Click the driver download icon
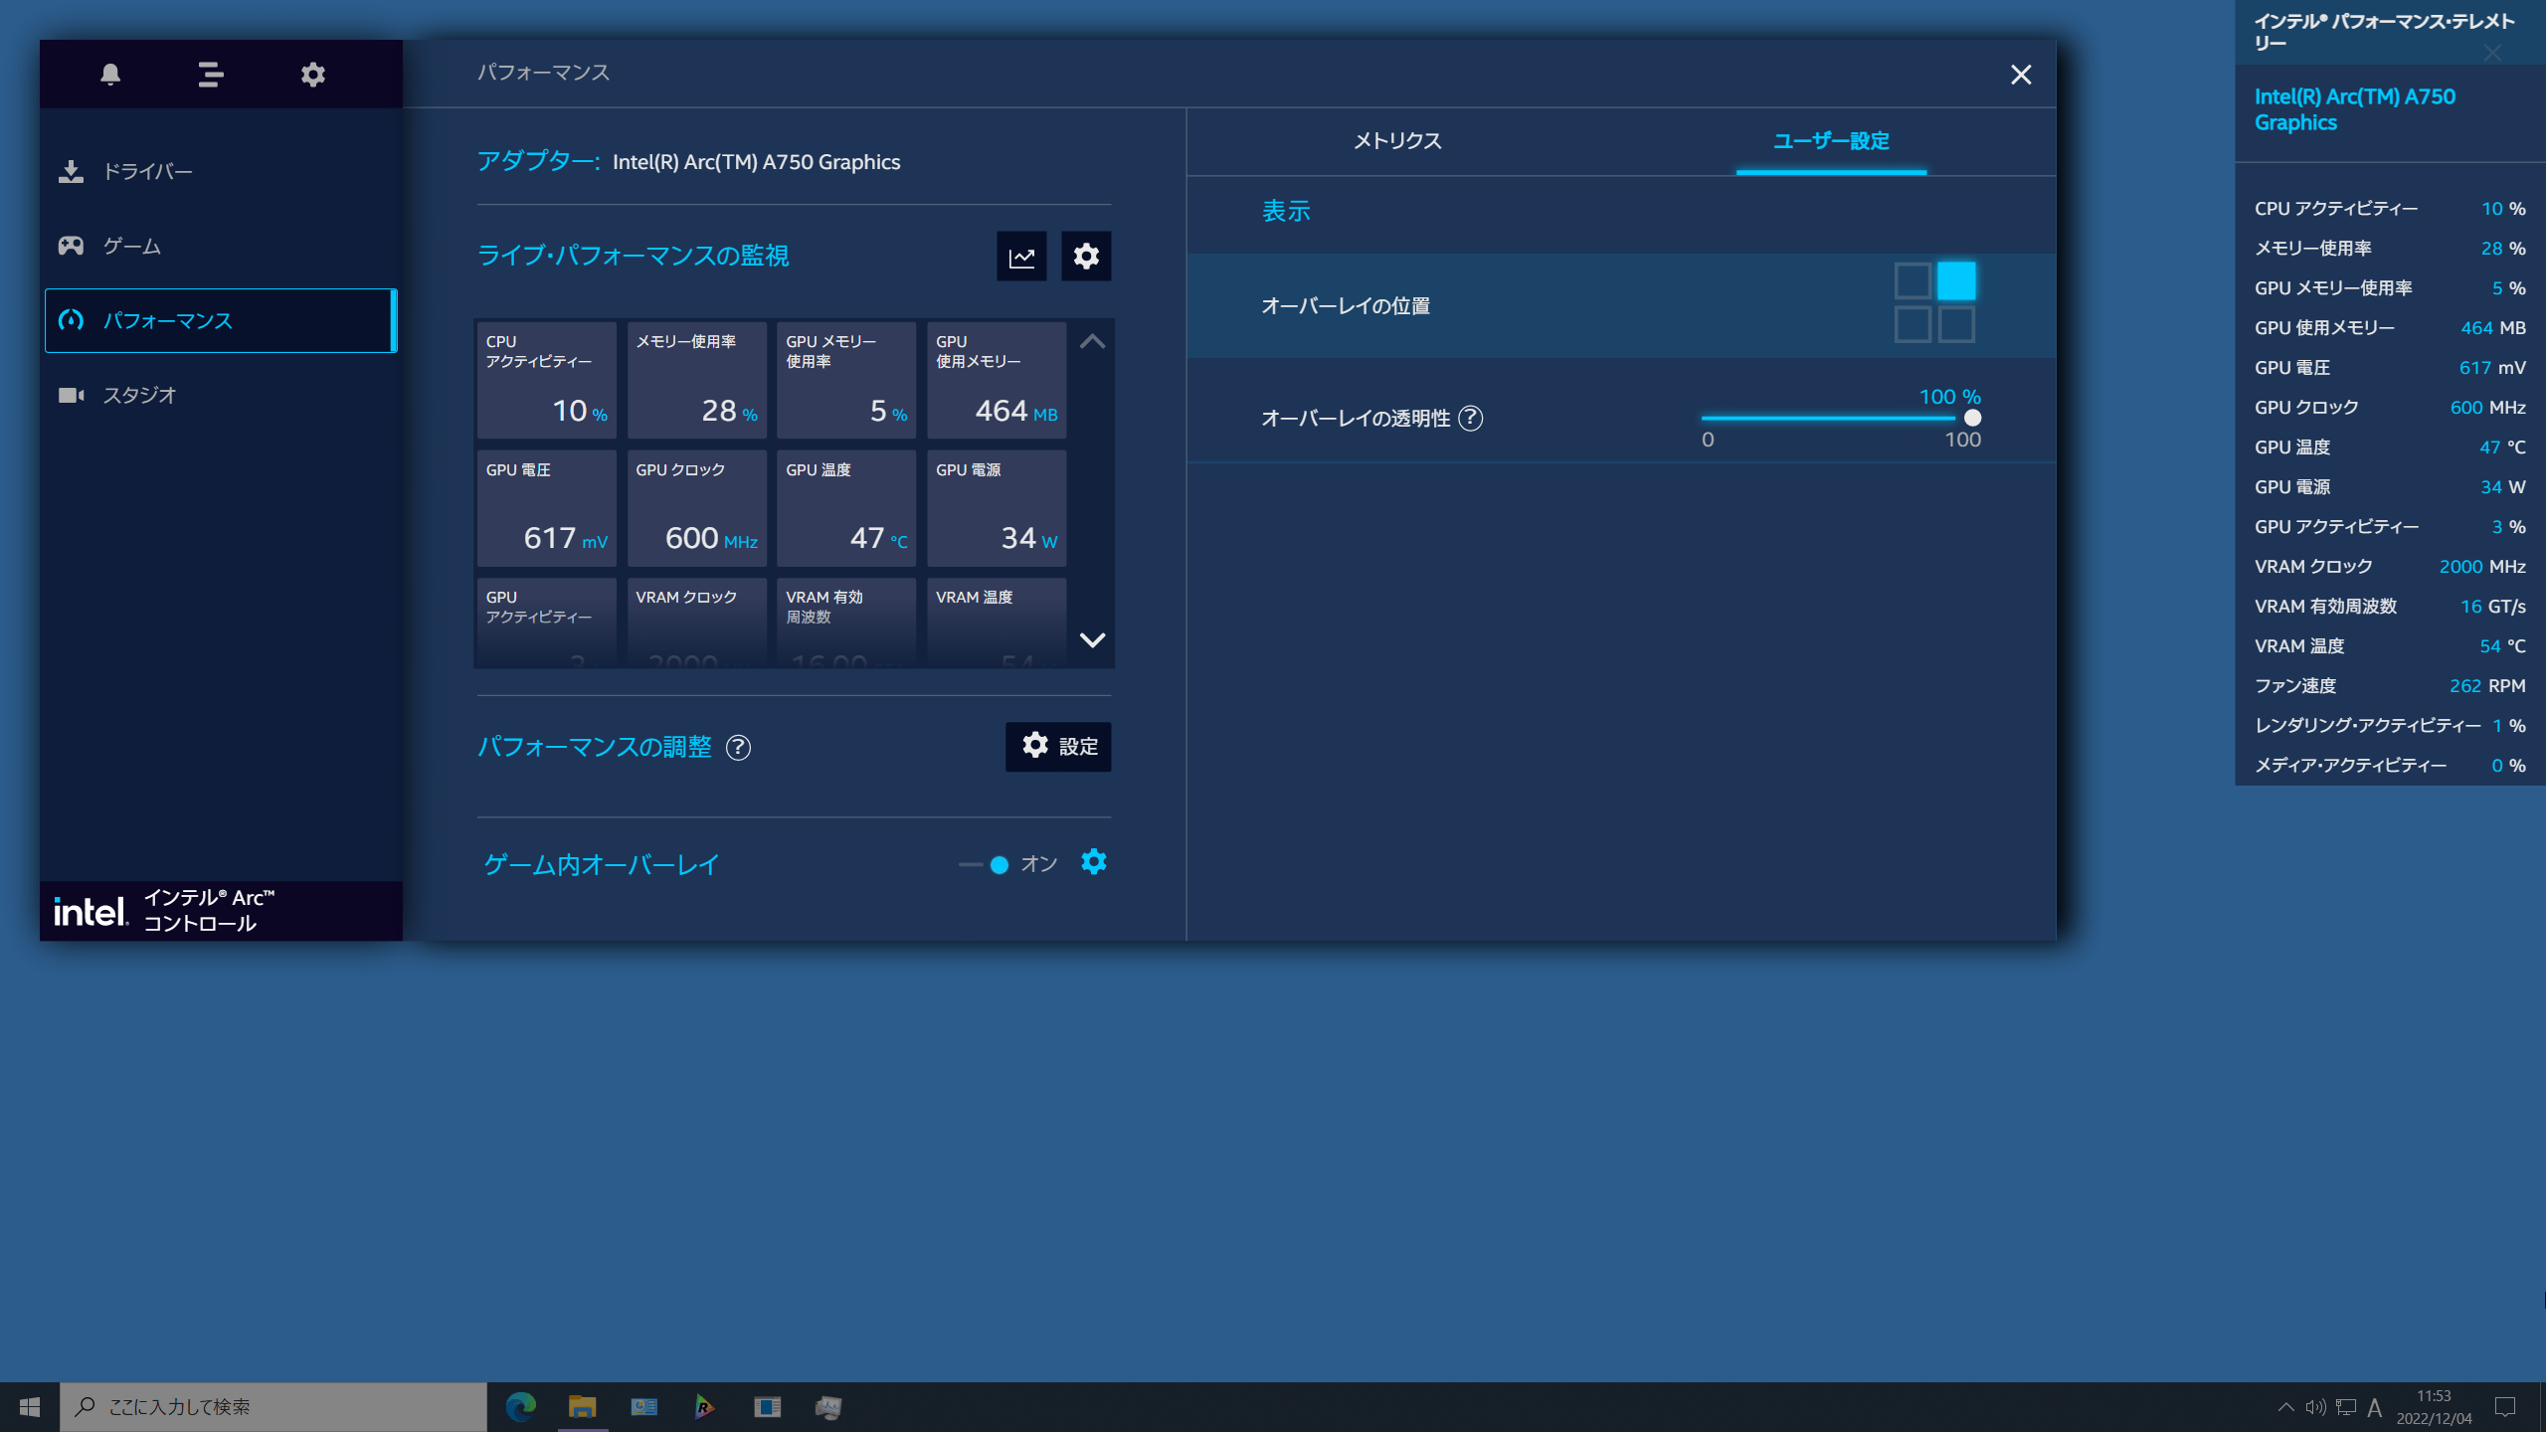The height and width of the screenshot is (1432, 2546). point(71,171)
